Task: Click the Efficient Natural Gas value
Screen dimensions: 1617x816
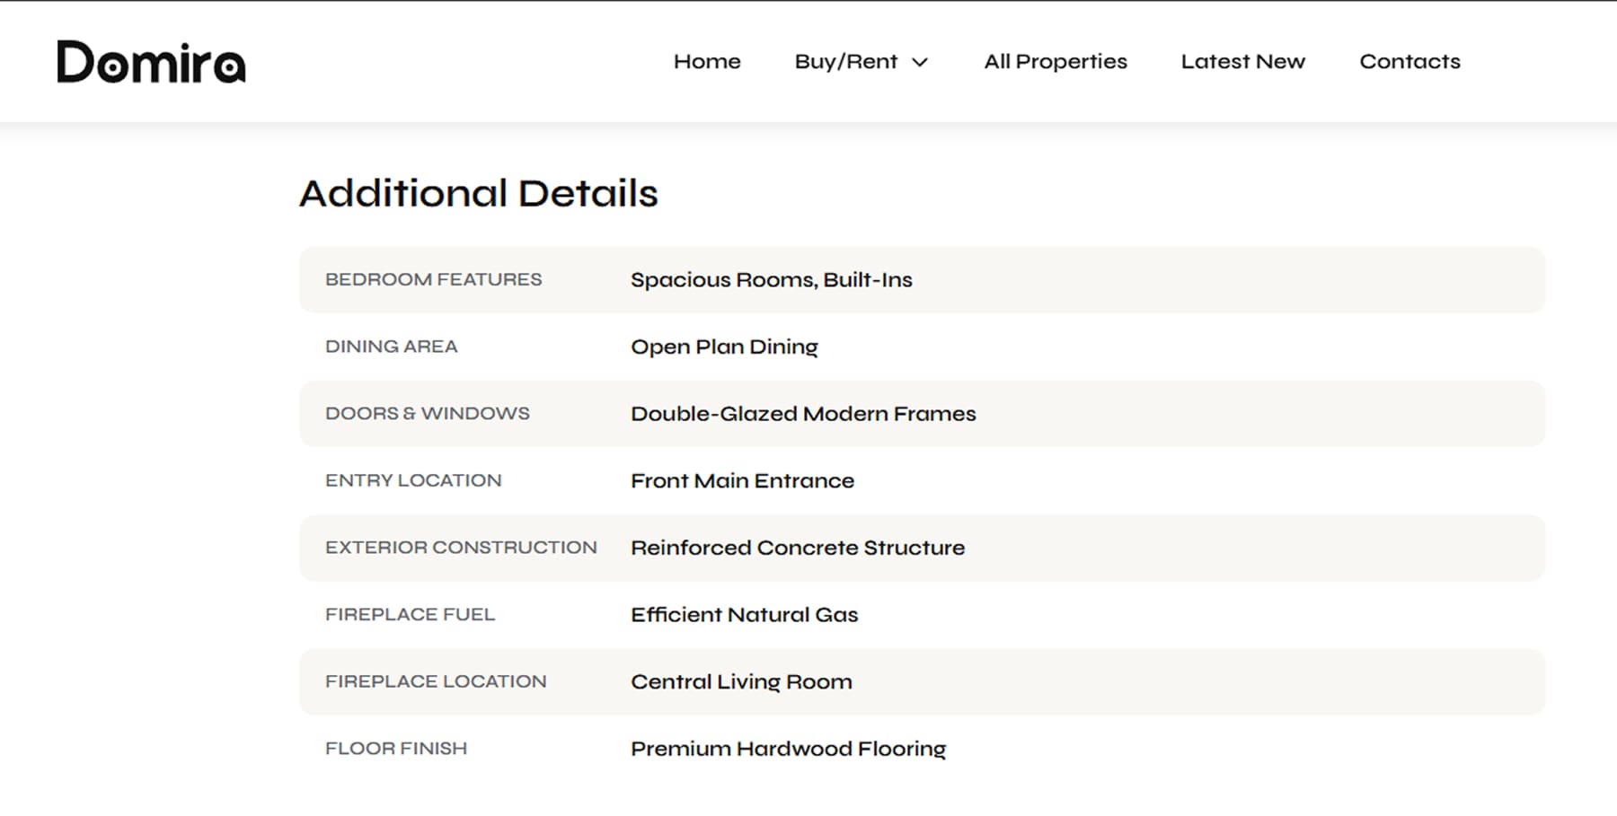Action: point(745,614)
